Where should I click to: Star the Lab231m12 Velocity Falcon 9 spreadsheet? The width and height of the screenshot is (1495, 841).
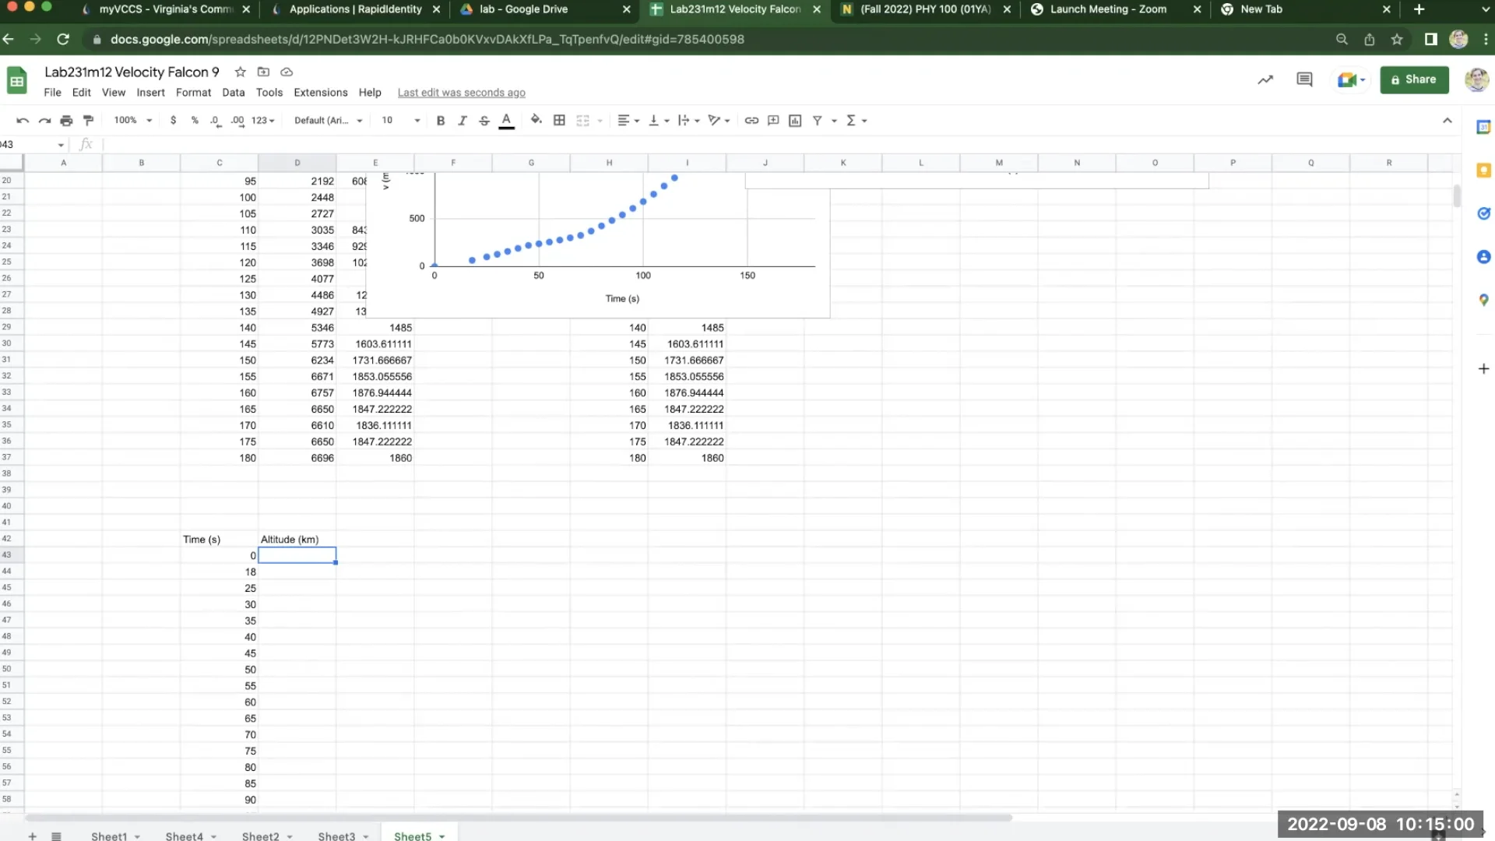pyautogui.click(x=239, y=72)
